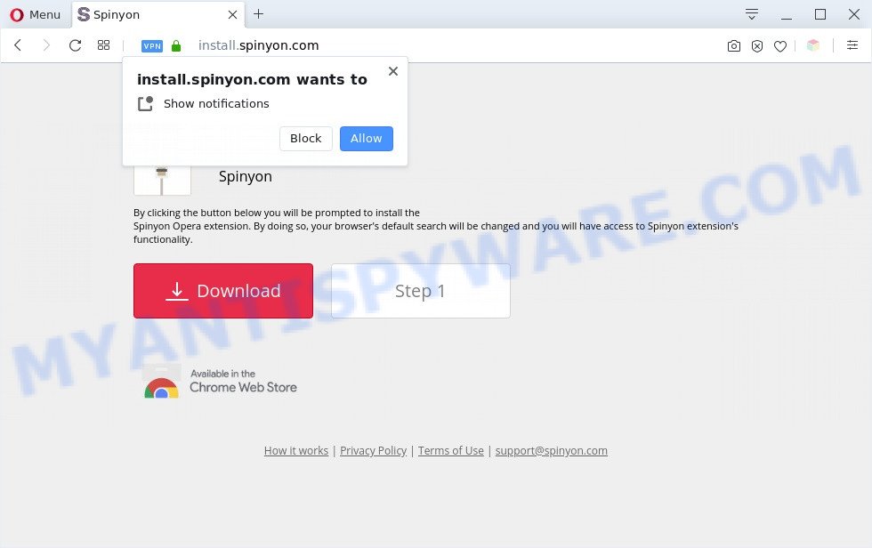The width and height of the screenshot is (872, 548).
Task: Maximize the Opera window
Action: [820, 14]
